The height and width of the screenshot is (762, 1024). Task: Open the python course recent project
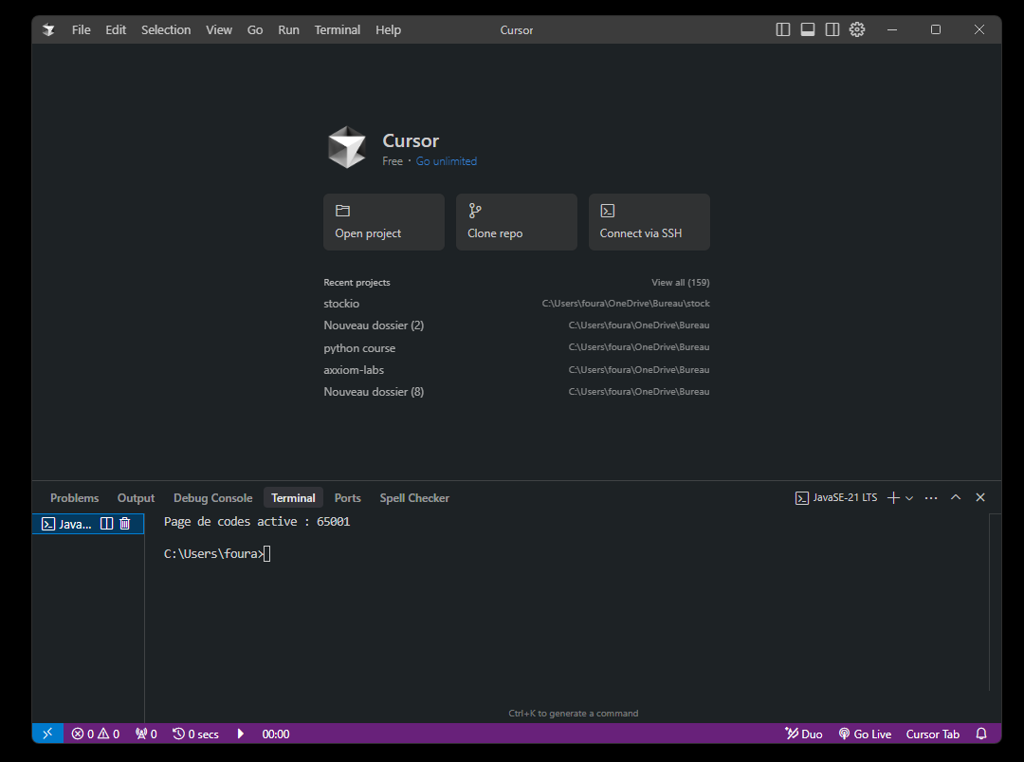517,347
